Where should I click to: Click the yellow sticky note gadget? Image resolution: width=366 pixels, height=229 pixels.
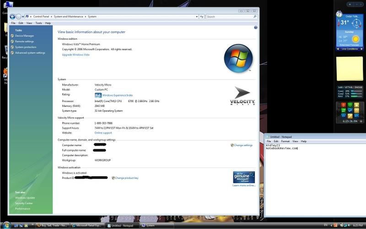pyautogui.click(x=350, y=68)
